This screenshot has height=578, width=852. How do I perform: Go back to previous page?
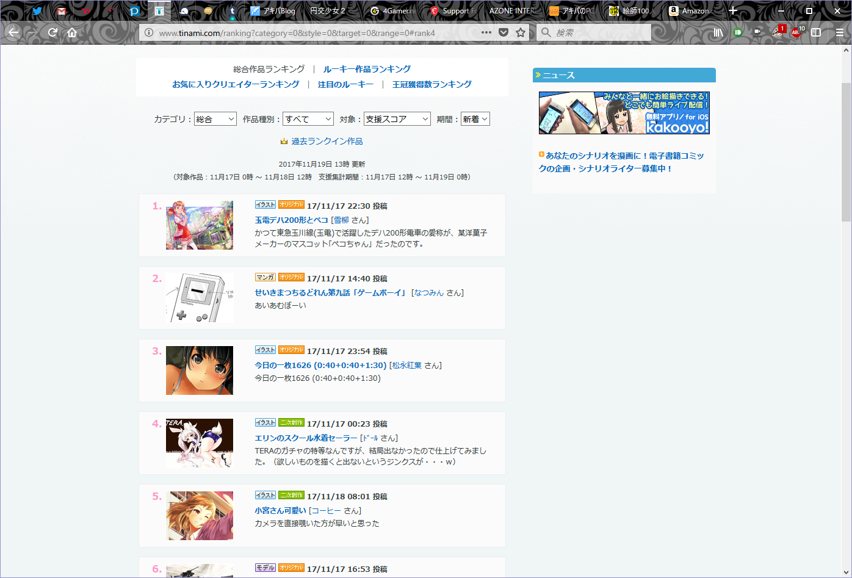click(x=13, y=32)
